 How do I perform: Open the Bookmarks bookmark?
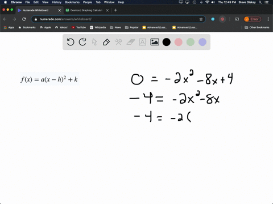coord(27,27)
